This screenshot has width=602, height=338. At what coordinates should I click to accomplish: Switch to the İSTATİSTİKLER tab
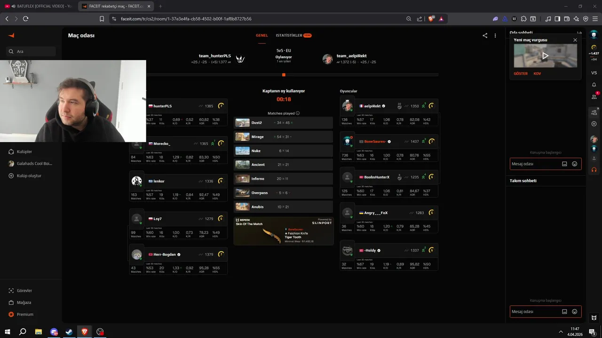pyautogui.click(x=293, y=35)
